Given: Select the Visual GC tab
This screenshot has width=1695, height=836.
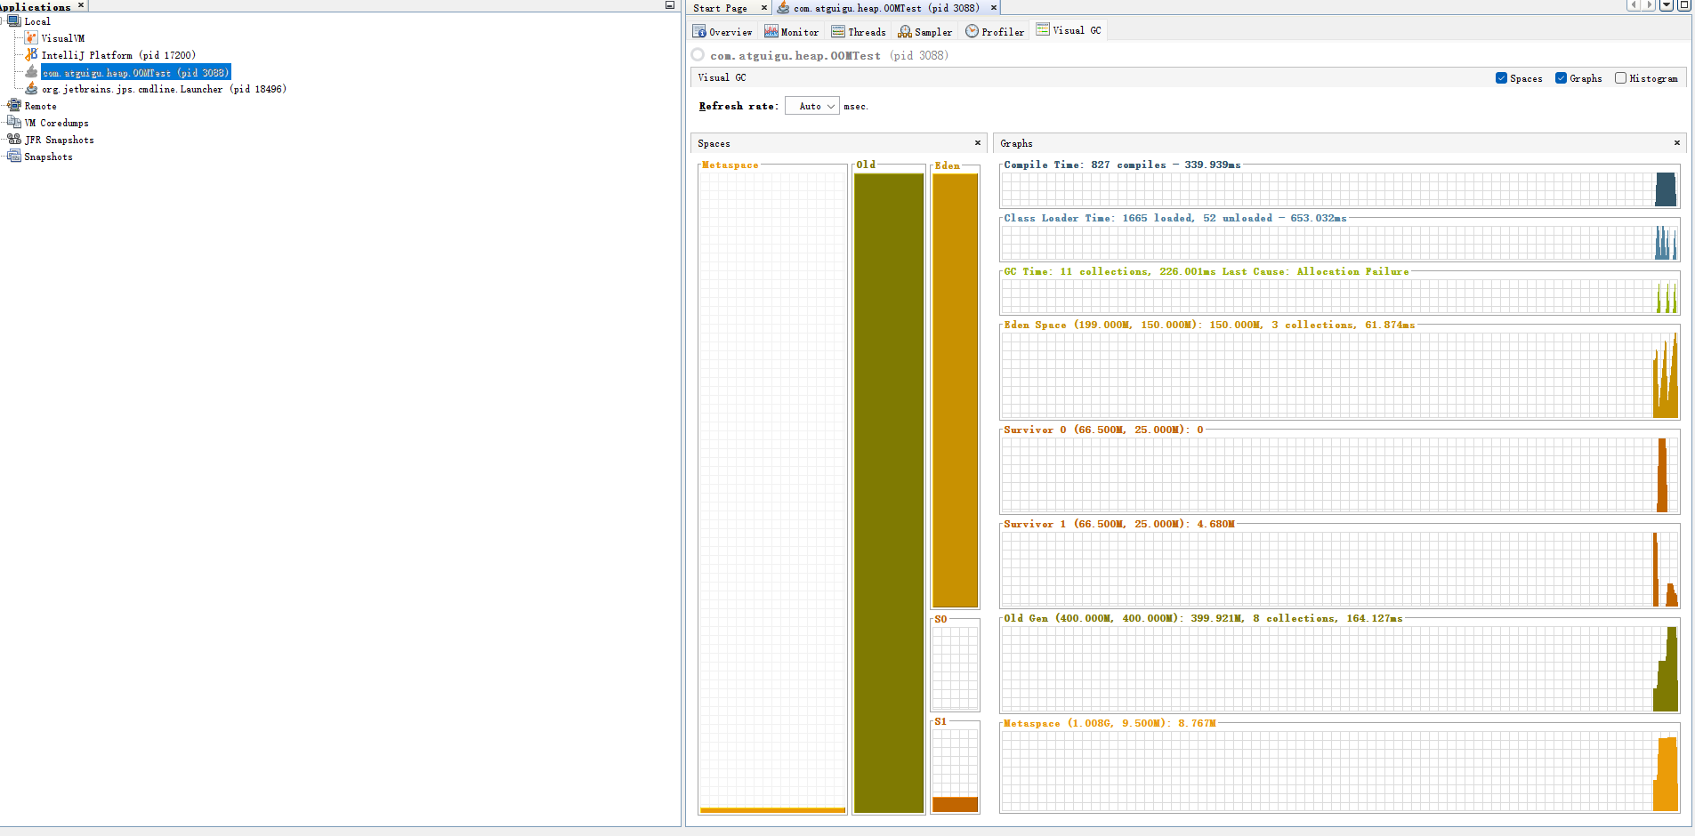Looking at the screenshot, I should pyautogui.click(x=1069, y=30).
